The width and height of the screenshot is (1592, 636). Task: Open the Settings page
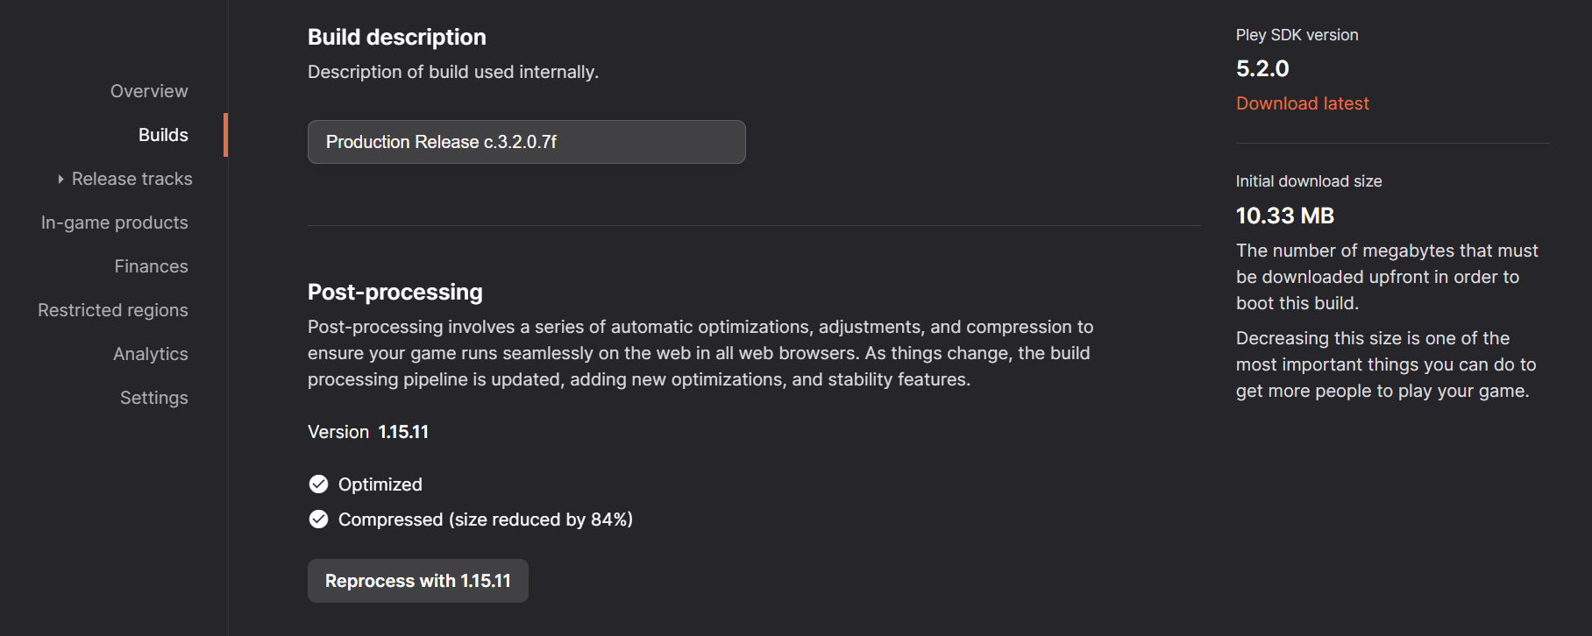point(153,397)
